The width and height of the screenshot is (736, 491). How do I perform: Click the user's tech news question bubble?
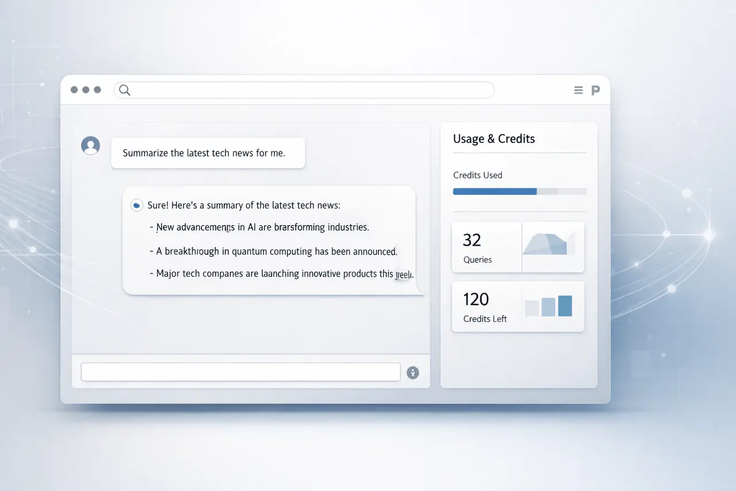(x=208, y=153)
